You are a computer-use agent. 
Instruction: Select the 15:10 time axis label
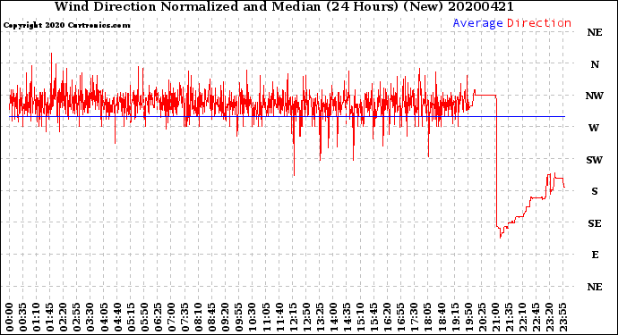(361, 317)
